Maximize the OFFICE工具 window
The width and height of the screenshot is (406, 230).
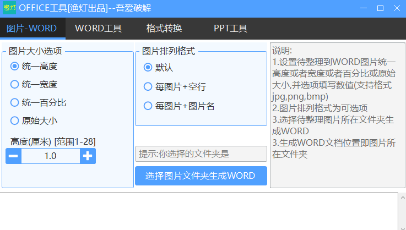point(380,8)
